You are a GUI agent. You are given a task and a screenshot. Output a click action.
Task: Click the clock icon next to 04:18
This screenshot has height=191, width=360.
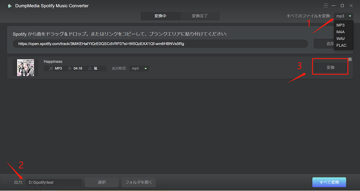point(70,68)
